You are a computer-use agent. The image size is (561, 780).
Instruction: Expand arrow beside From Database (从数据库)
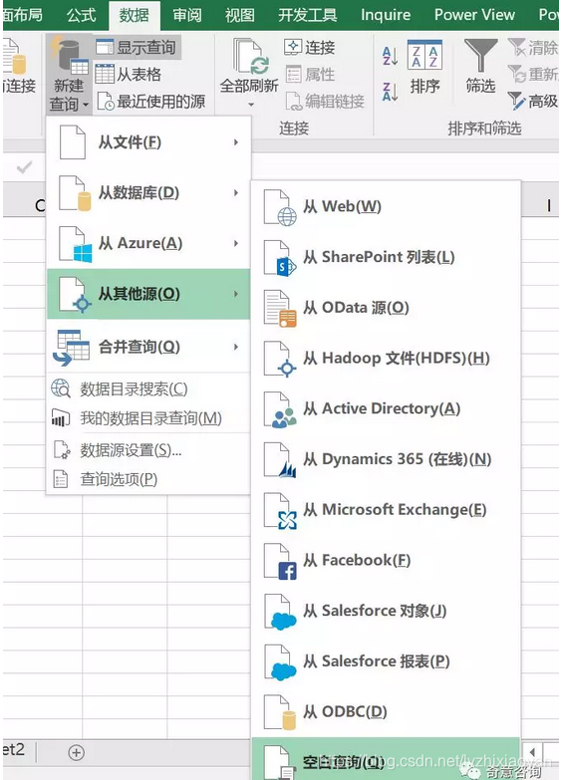tap(236, 193)
